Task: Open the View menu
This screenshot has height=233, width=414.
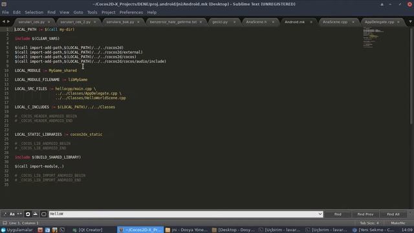Action: point(64,12)
